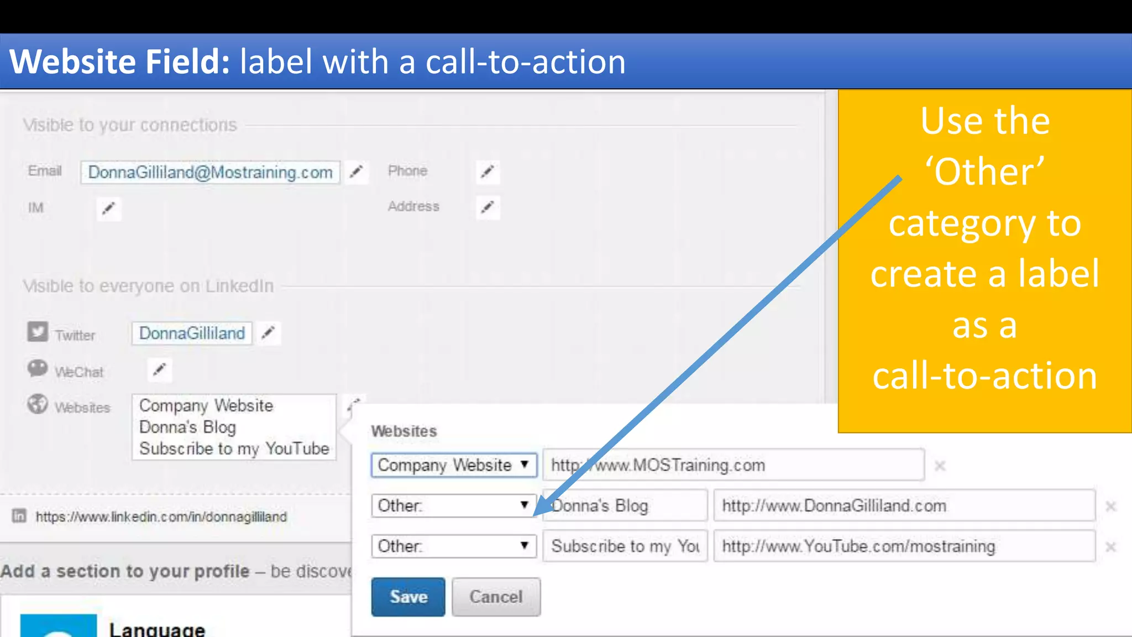Click the Address pencil edit icon

pyautogui.click(x=487, y=207)
